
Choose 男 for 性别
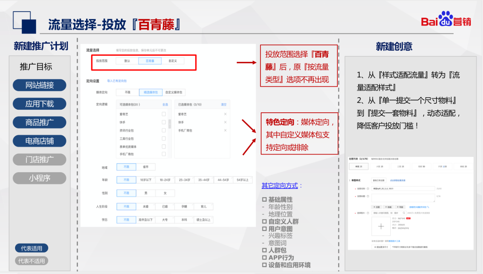(146, 193)
